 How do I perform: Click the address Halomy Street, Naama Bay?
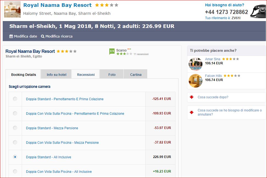(x=67, y=13)
